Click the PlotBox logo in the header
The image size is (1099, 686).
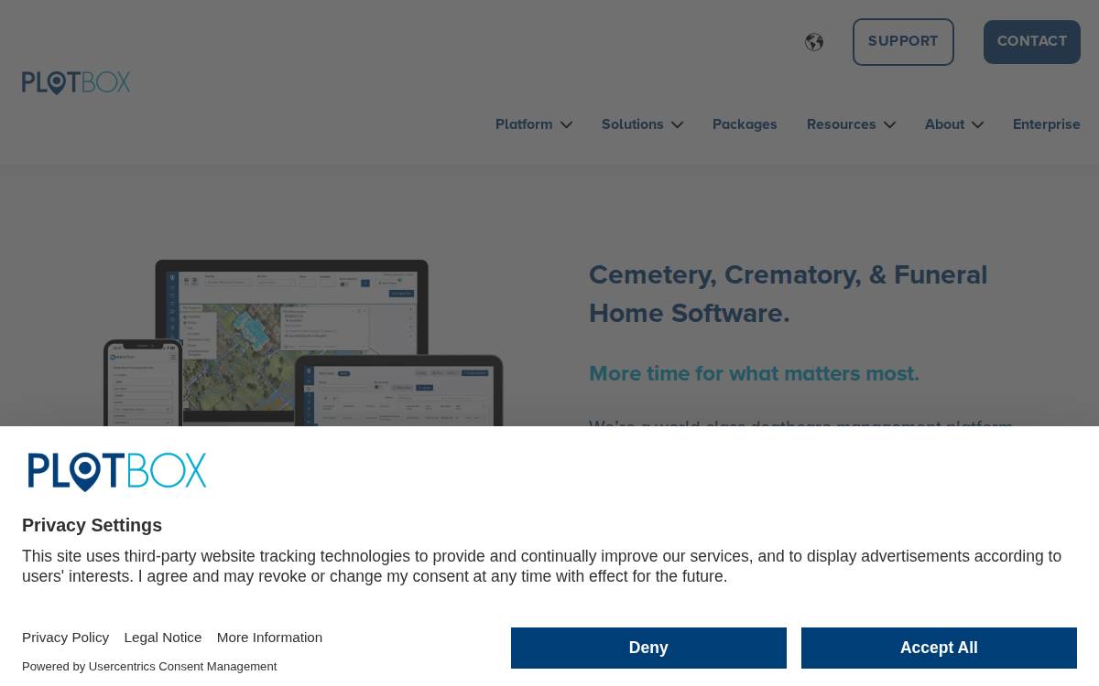(76, 82)
